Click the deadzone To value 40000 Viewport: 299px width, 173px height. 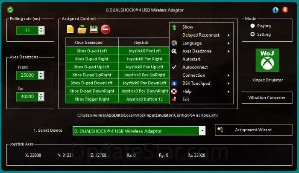tap(27, 96)
